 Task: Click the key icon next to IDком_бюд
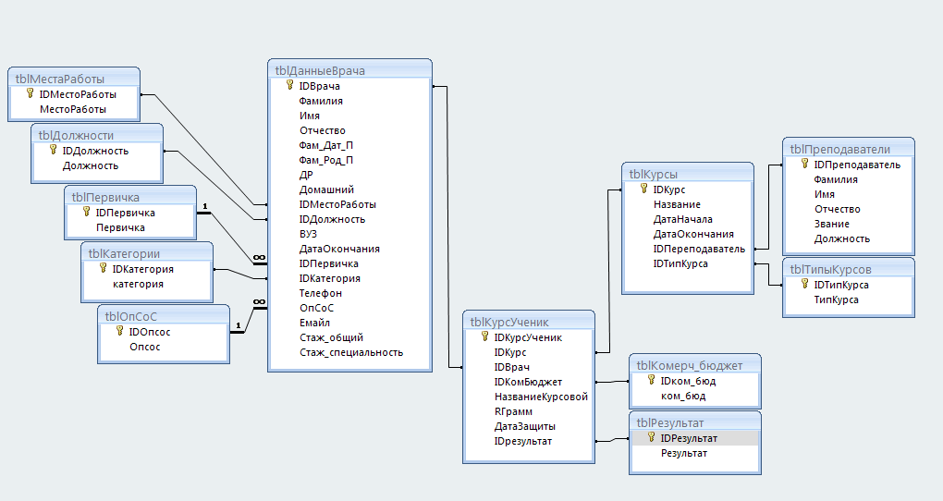[652, 380]
